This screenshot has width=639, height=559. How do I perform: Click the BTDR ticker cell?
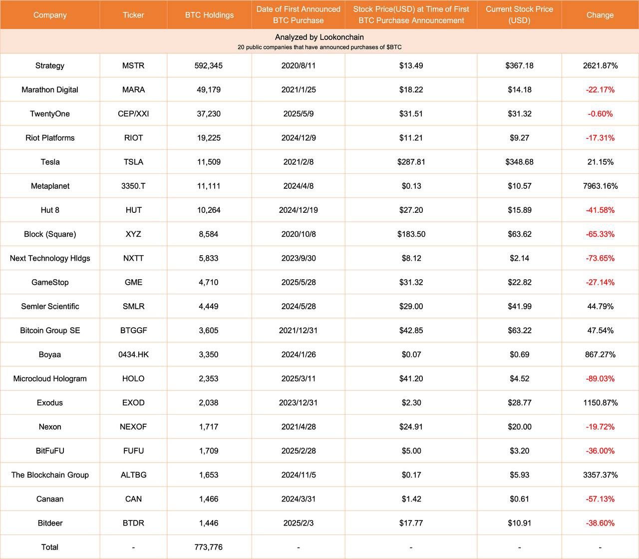tap(133, 523)
